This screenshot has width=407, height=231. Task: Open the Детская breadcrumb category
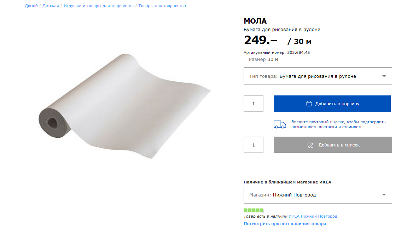pos(51,6)
